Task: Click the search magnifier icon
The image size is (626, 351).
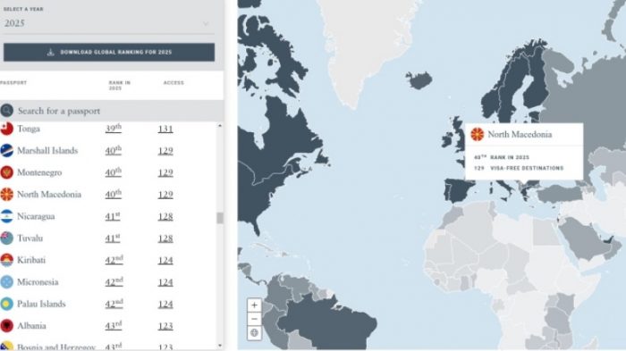Action: pyautogui.click(x=7, y=111)
